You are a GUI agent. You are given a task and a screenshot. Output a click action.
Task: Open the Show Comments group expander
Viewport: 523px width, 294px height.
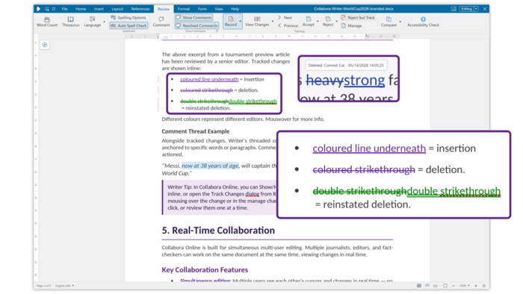[x=217, y=31]
